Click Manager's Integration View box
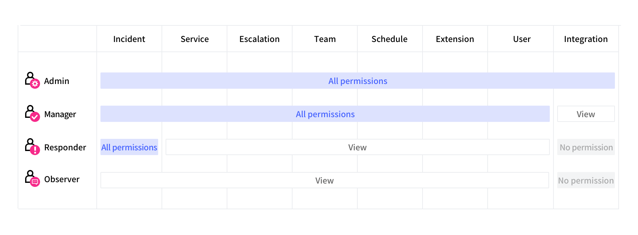The image size is (638, 235). point(586,114)
